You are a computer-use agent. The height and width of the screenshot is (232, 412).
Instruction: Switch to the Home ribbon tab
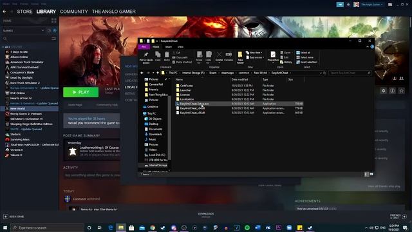(156, 47)
